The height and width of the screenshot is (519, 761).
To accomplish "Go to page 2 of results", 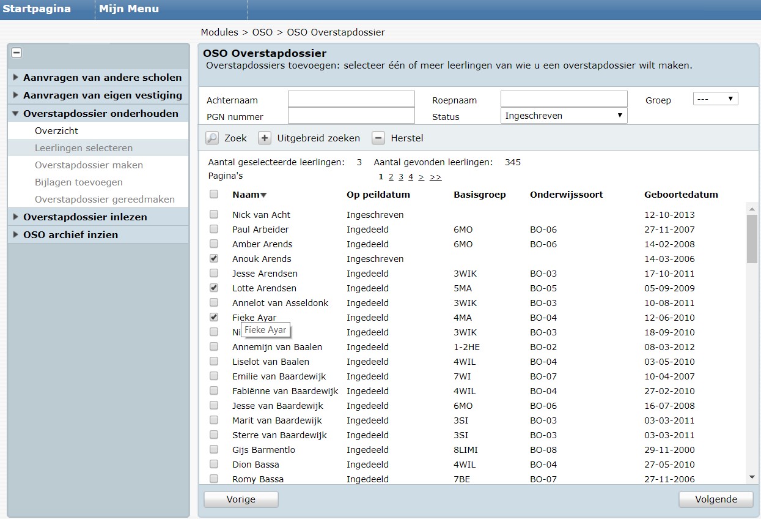I will [x=391, y=177].
